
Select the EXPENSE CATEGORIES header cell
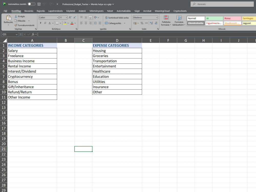117,45
